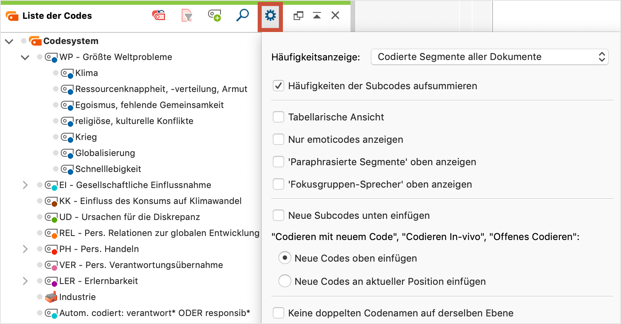
Task: Check 'Fokusgruppen-Sprecher' oben anzeigen
Action: 278,184
